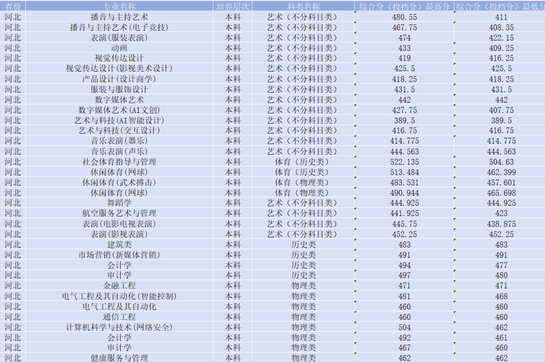Select the score cell 483.531
This screenshot has height=362, width=545.
click(x=404, y=183)
